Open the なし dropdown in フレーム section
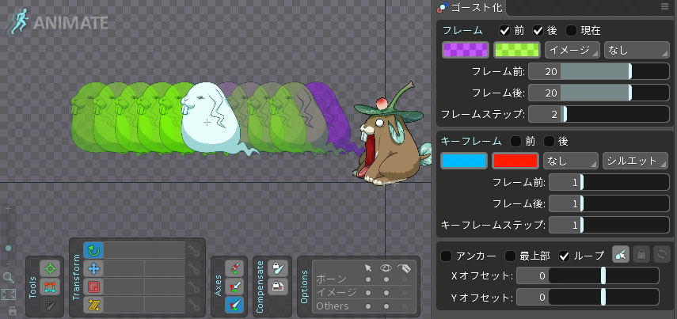677x319 pixels. (x=637, y=50)
